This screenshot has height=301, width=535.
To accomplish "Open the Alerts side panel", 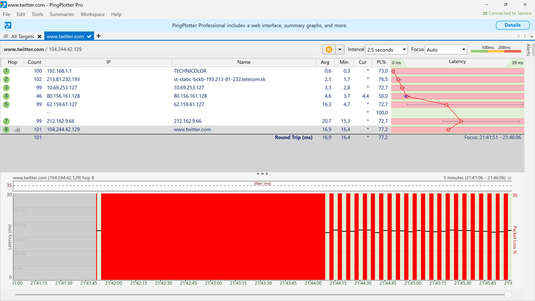I will tap(529, 50).
